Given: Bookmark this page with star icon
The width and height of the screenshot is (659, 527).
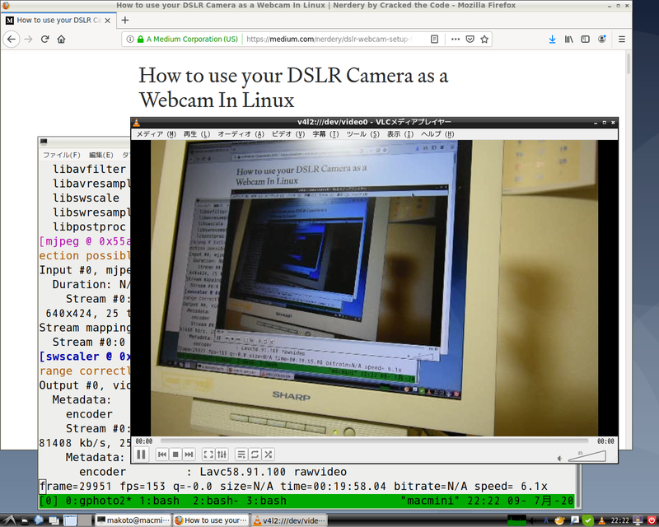Looking at the screenshot, I should point(484,39).
